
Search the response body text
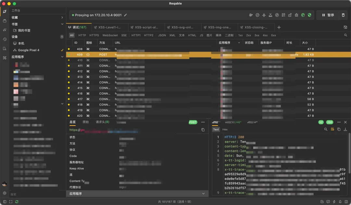coord(326,129)
